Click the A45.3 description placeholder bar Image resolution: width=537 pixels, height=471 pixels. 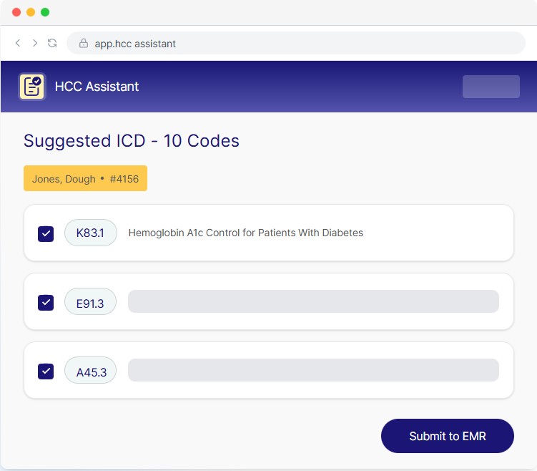313,370
